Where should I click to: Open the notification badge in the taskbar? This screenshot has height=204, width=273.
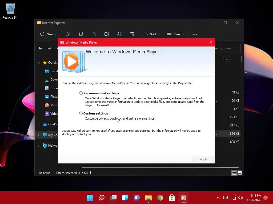(x=266, y=198)
